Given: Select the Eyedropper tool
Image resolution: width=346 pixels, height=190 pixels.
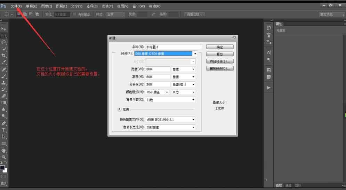Looking at the screenshot, I should (4, 62).
